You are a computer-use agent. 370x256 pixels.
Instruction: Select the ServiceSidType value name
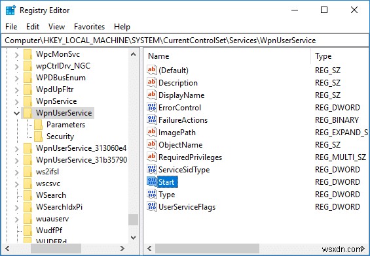tap(184, 170)
